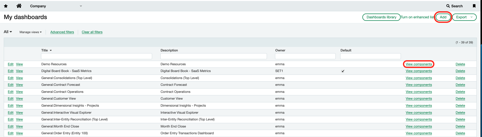
Task: Go to the home icon
Action: (x=19, y=6)
